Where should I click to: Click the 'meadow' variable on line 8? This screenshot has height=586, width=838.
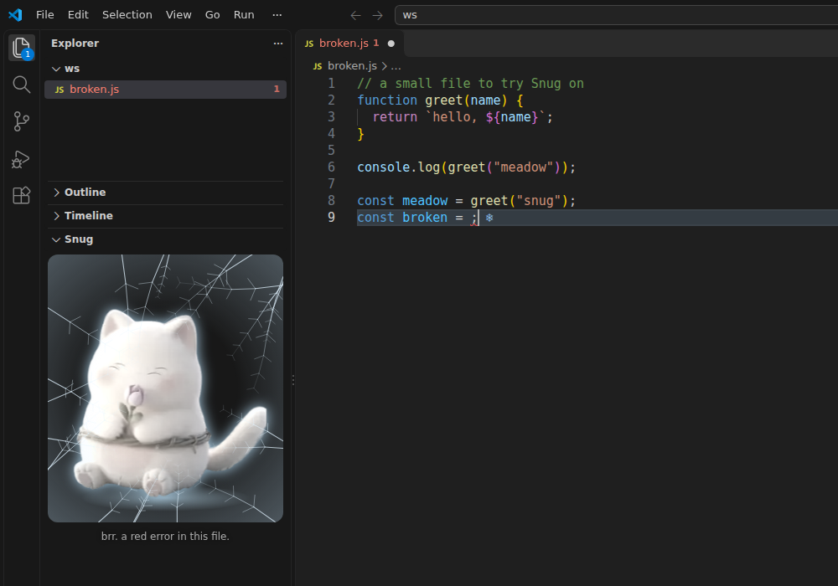click(x=425, y=201)
